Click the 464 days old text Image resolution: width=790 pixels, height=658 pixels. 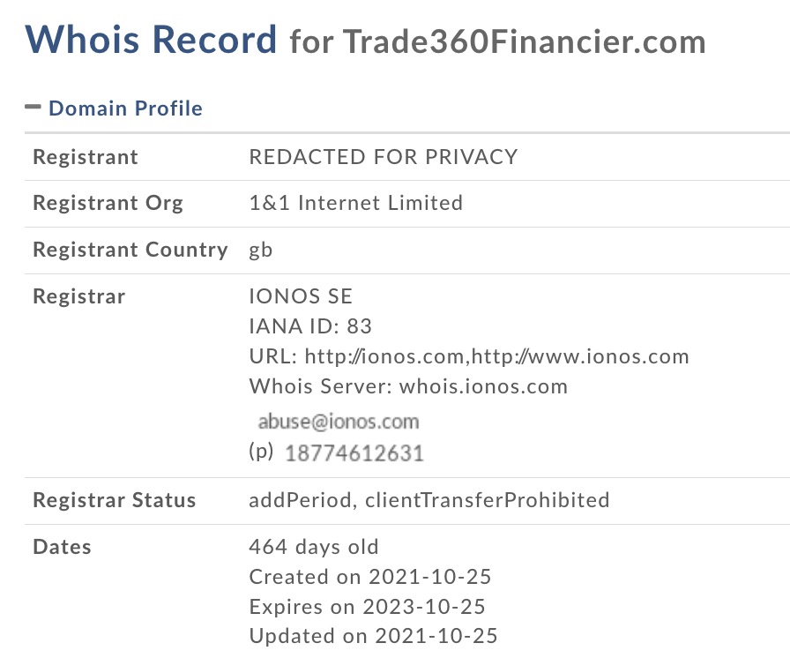pos(313,547)
